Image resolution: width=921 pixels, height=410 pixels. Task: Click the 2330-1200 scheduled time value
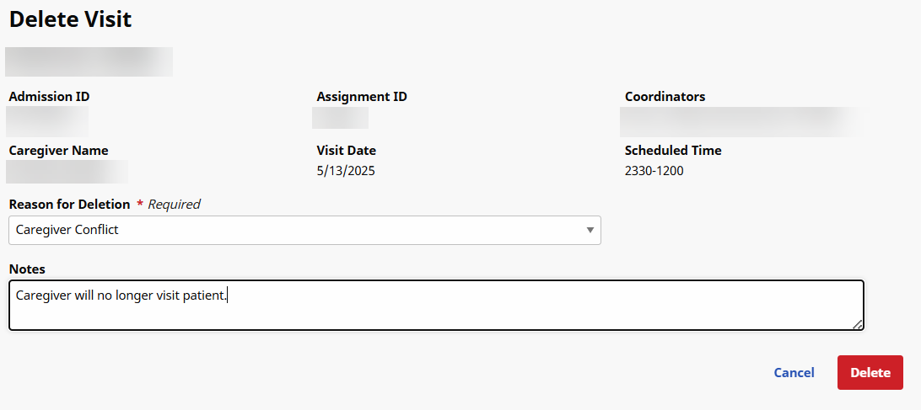coord(654,171)
